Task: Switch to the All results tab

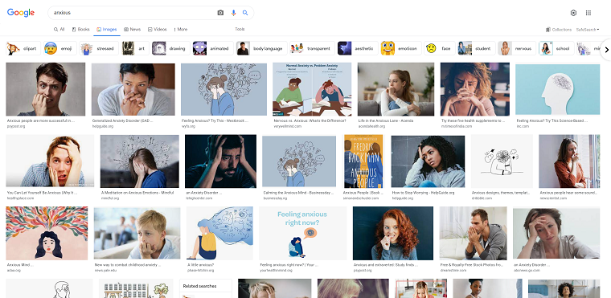Action: tap(59, 29)
